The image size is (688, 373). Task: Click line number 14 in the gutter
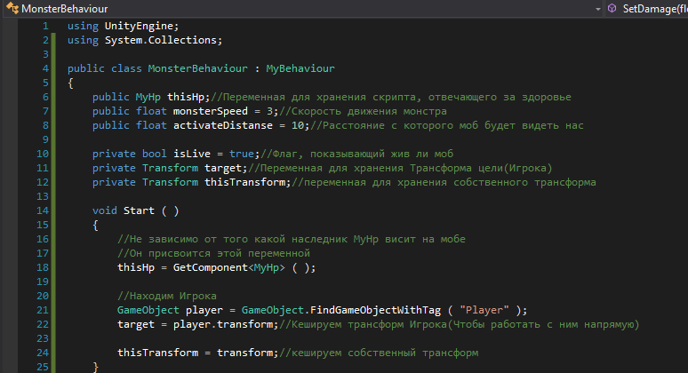point(43,210)
